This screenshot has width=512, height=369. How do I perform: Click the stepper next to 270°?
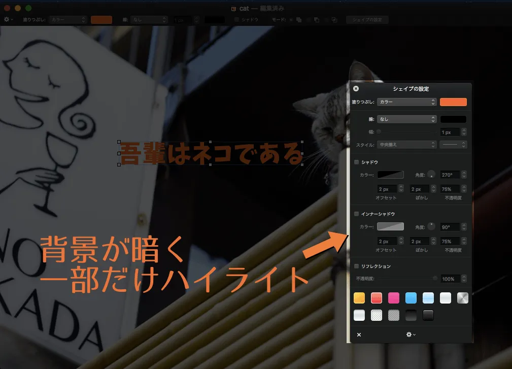pyautogui.click(x=464, y=175)
